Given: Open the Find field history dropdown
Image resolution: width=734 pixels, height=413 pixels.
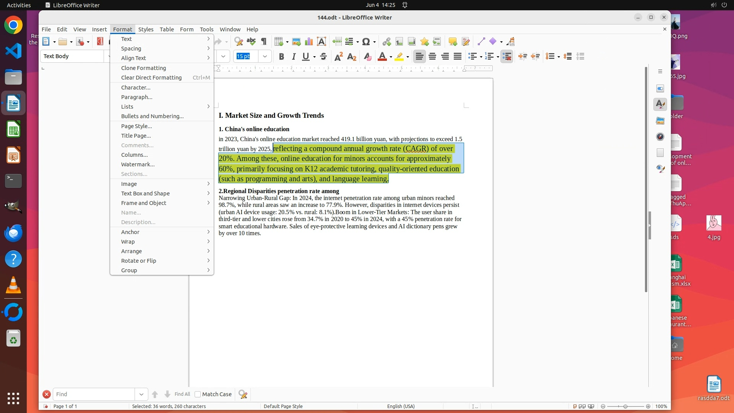Looking at the screenshot, I should [141, 394].
